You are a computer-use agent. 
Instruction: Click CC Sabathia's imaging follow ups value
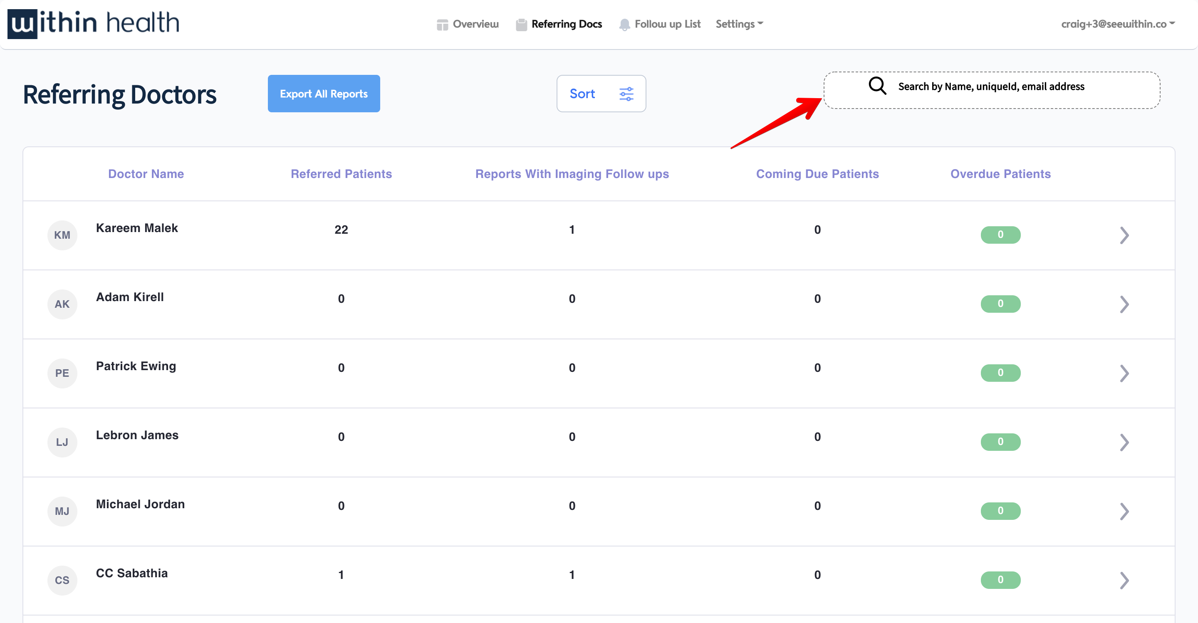pos(572,575)
